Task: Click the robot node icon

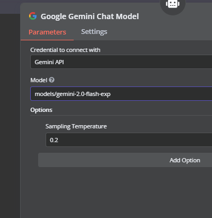Action: click(173, 4)
